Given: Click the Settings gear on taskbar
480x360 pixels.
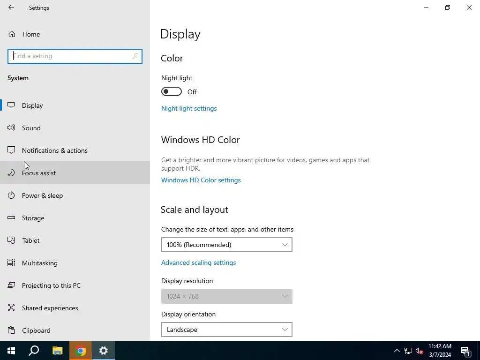Looking at the screenshot, I should click(x=104, y=351).
